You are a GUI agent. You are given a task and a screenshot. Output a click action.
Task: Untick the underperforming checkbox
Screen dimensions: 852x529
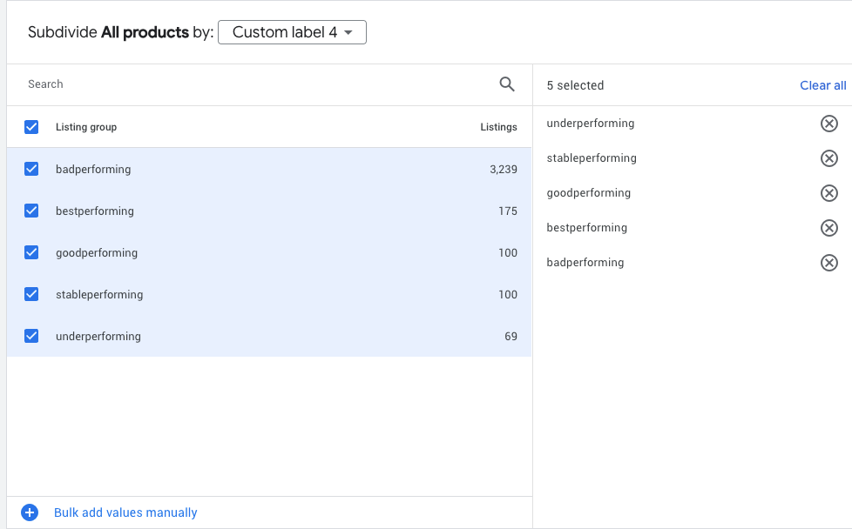(31, 336)
